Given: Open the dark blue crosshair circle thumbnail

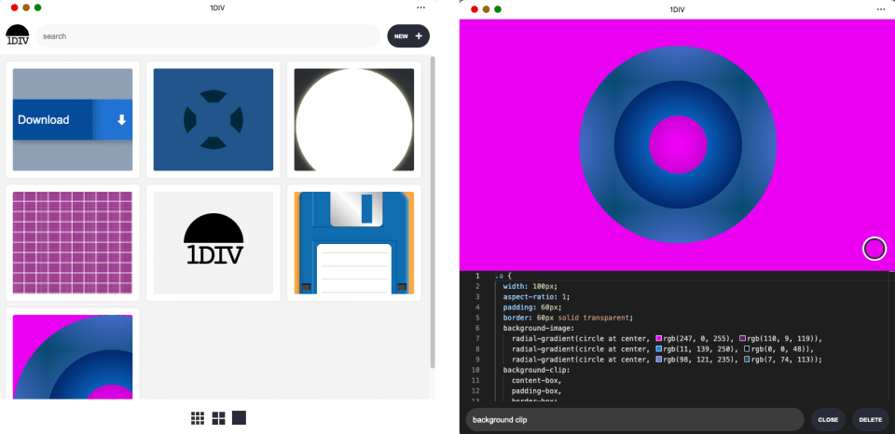Looking at the screenshot, I should pyautogui.click(x=213, y=119).
